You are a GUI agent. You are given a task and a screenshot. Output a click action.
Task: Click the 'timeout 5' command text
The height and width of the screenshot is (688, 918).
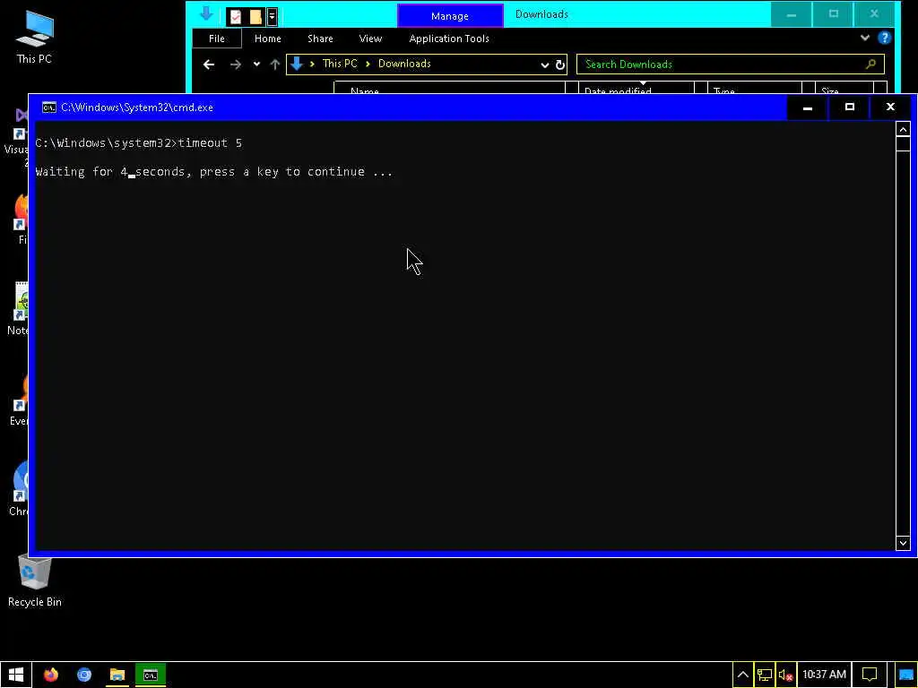(x=210, y=143)
